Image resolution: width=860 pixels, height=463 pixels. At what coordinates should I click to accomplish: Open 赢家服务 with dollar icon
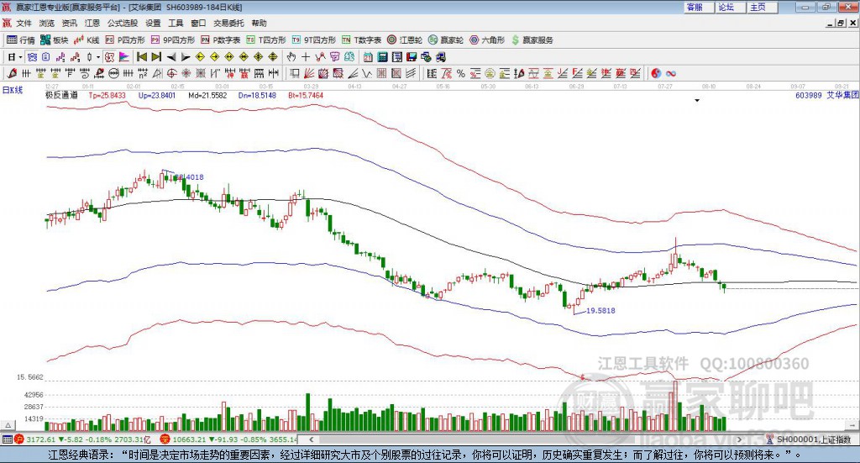pyautogui.click(x=532, y=40)
